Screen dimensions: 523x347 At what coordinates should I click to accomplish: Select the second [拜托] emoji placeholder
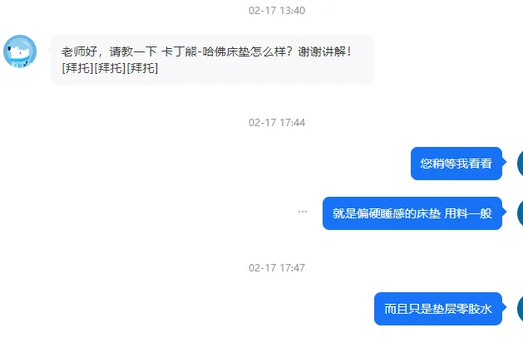click(x=110, y=68)
